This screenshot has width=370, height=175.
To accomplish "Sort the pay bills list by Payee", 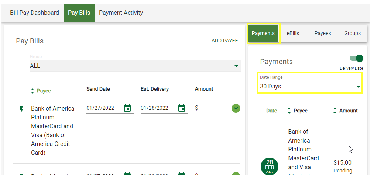I will coord(41,91).
